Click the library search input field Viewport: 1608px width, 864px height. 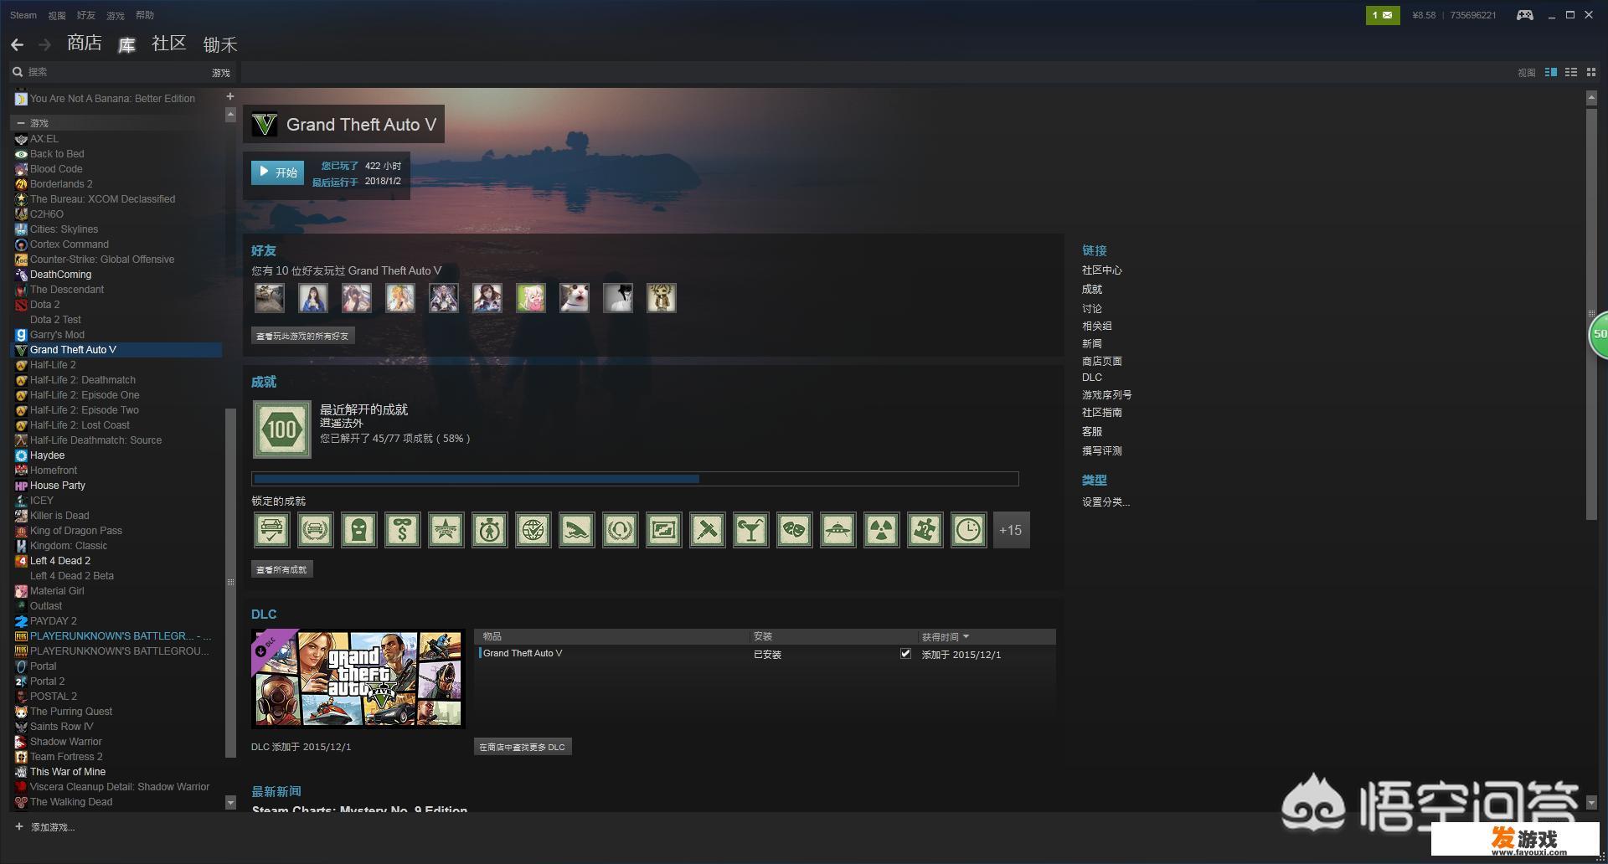pyautogui.click(x=117, y=72)
